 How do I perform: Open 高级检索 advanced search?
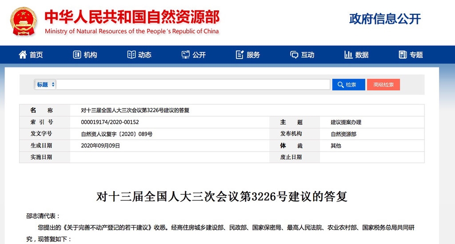coord(383,85)
